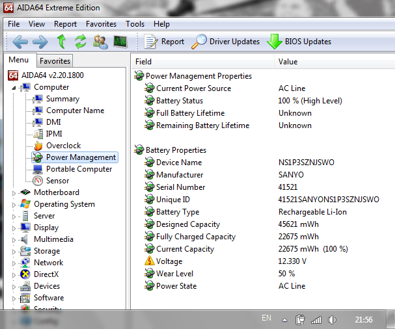
Task: Open Driver Updates from toolbar
Action: tap(226, 42)
